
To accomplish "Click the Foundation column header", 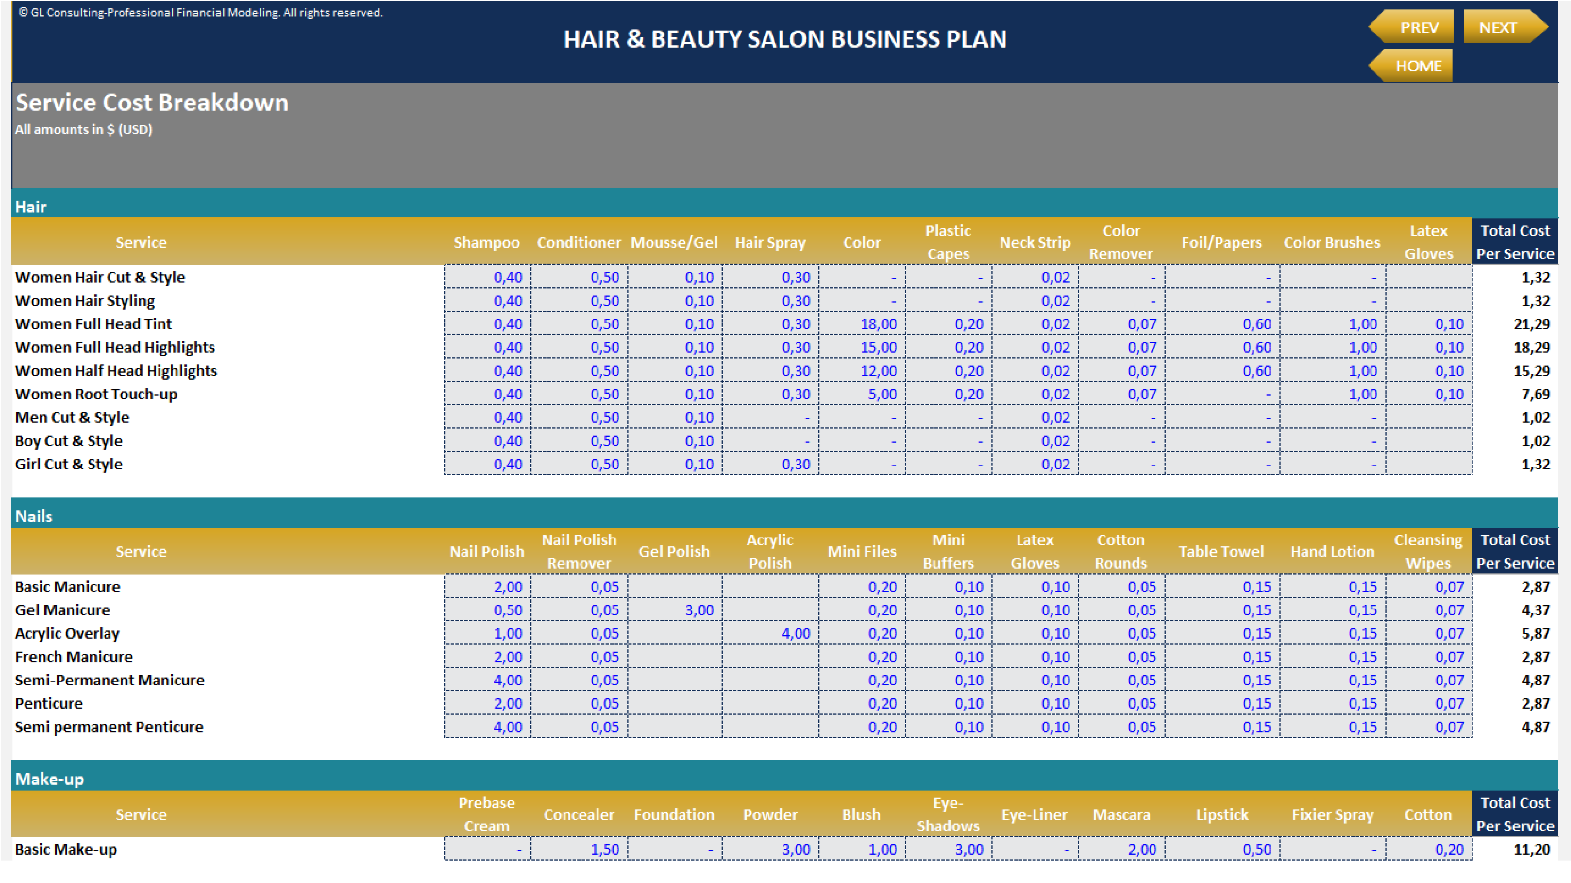I will click(674, 815).
